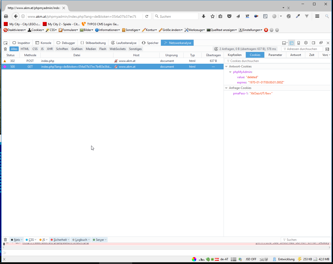This screenshot has width=333, height=264.
Task: Click the HAR export play icon beside address filter
Action: click(x=327, y=49)
